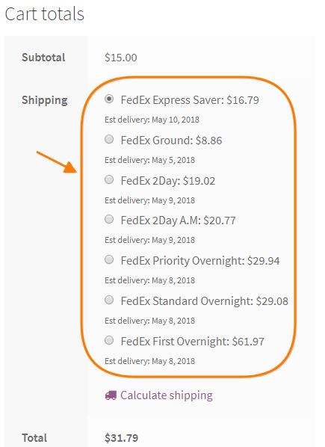The height and width of the screenshot is (447, 325).
Task: Click the Cart totals heading
Action: coord(44,14)
